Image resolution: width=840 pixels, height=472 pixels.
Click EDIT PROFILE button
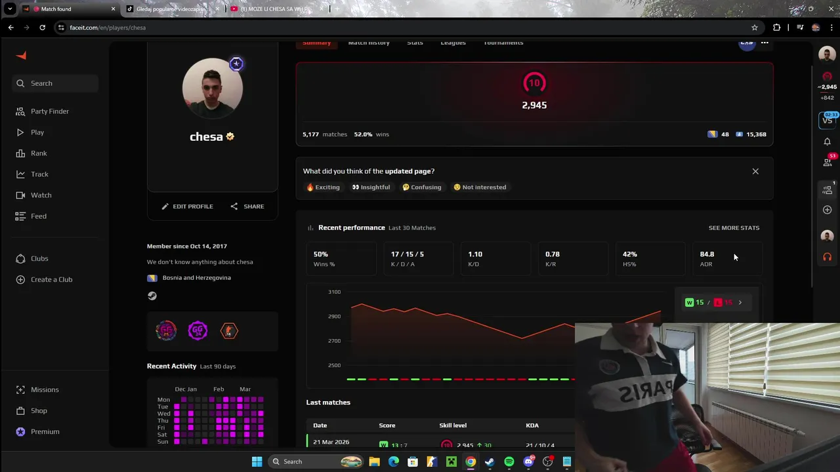coord(187,206)
